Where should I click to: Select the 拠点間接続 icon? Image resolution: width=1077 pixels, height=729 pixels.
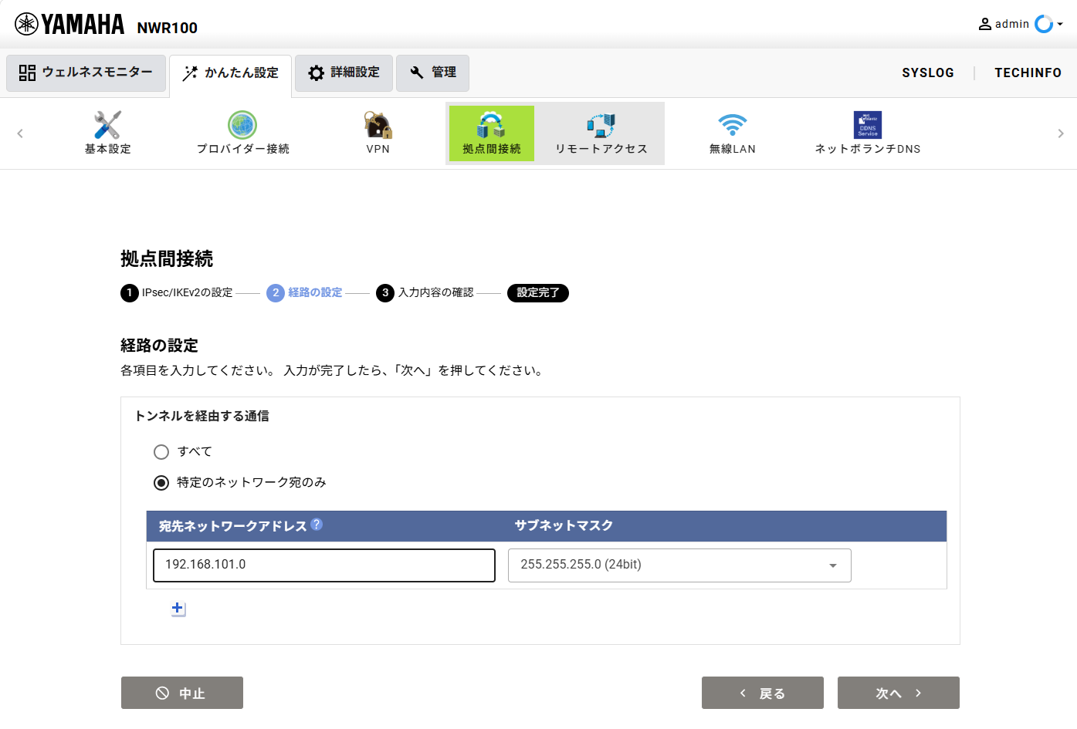click(492, 133)
